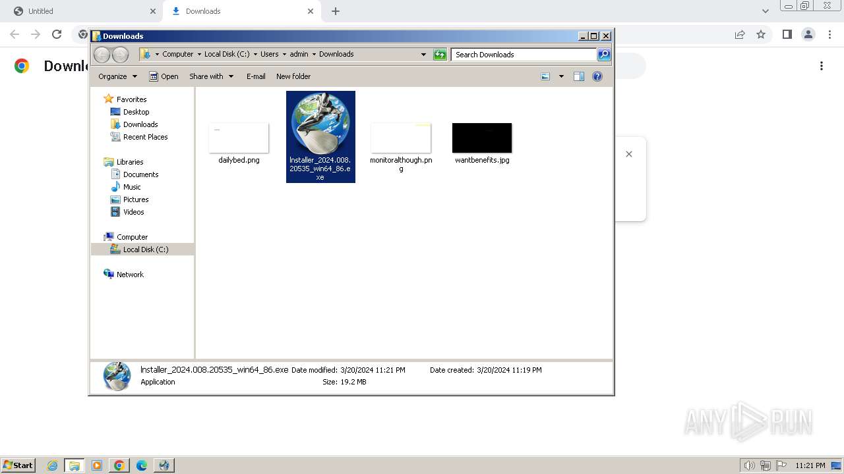Viewport: 844px width, 474px height.
Task: Open downloads page three-dot actions menu
Action: pyautogui.click(x=822, y=66)
